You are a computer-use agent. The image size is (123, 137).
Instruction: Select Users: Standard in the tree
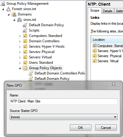[x=41, y=63]
